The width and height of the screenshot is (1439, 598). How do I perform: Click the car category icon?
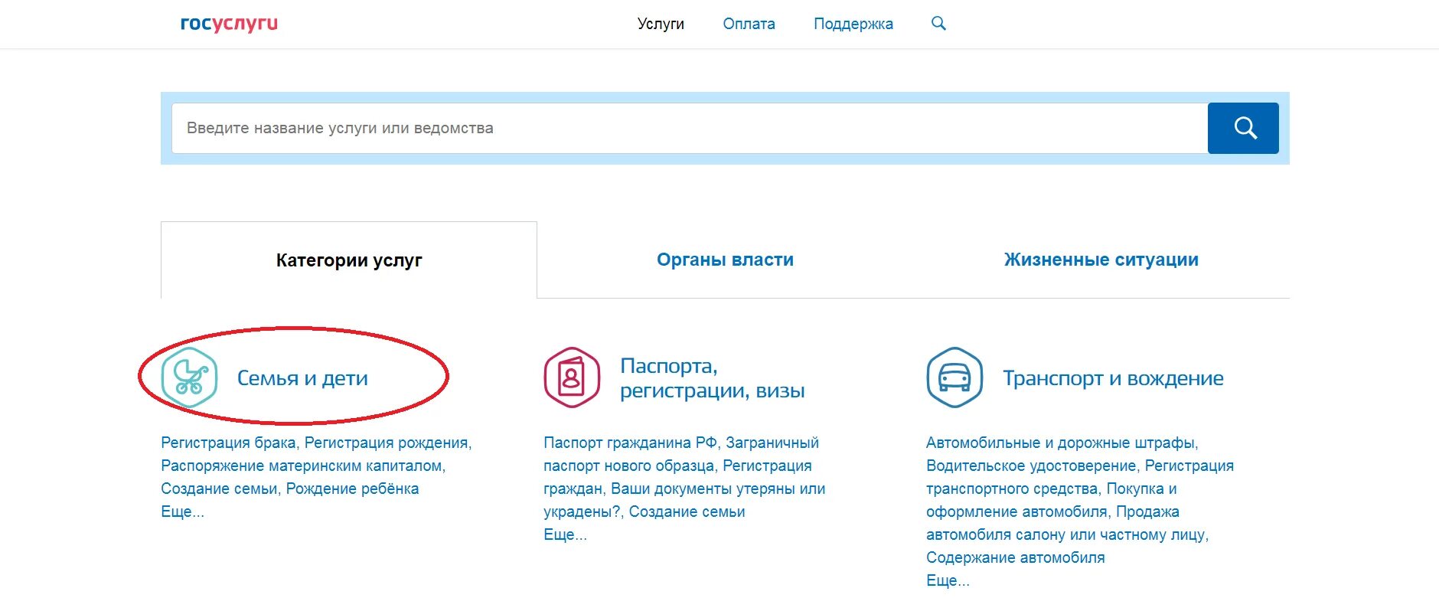pos(954,377)
